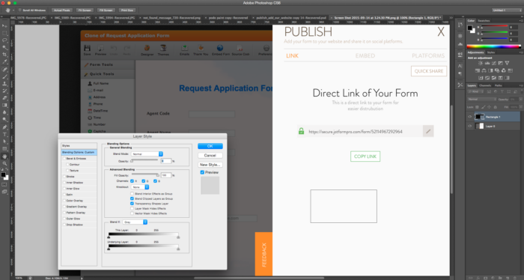This screenshot has height=280, width=524.
Task: Select the Eyedropper tool
Action: click(4, 62)
